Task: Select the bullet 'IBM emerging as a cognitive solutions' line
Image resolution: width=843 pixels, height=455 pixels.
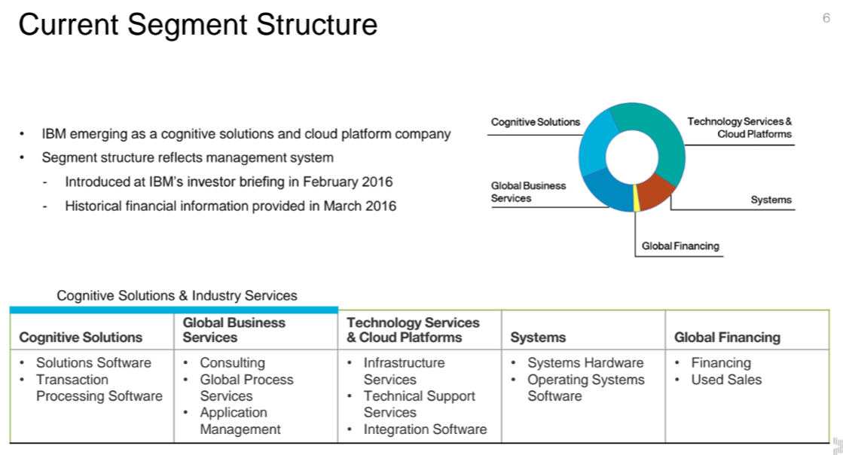Action: (x=246, y=134)
